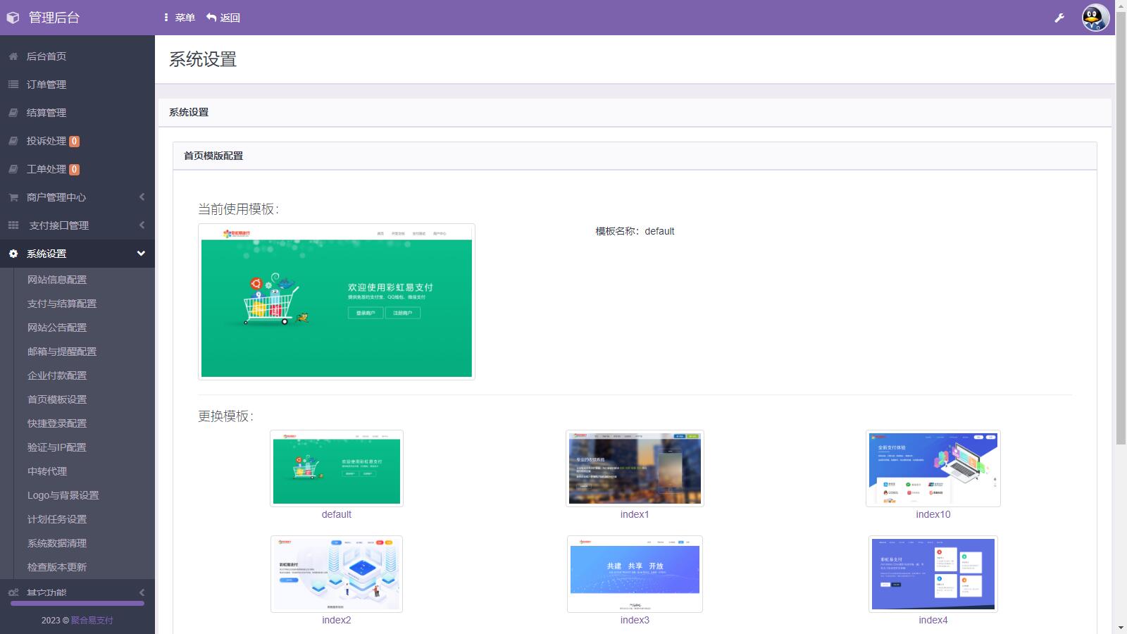Image resolution: width=1127 pixels, height=634 pixels.
Task: Select the index3 template thumbnail
Action: click(x=634, y=573)
